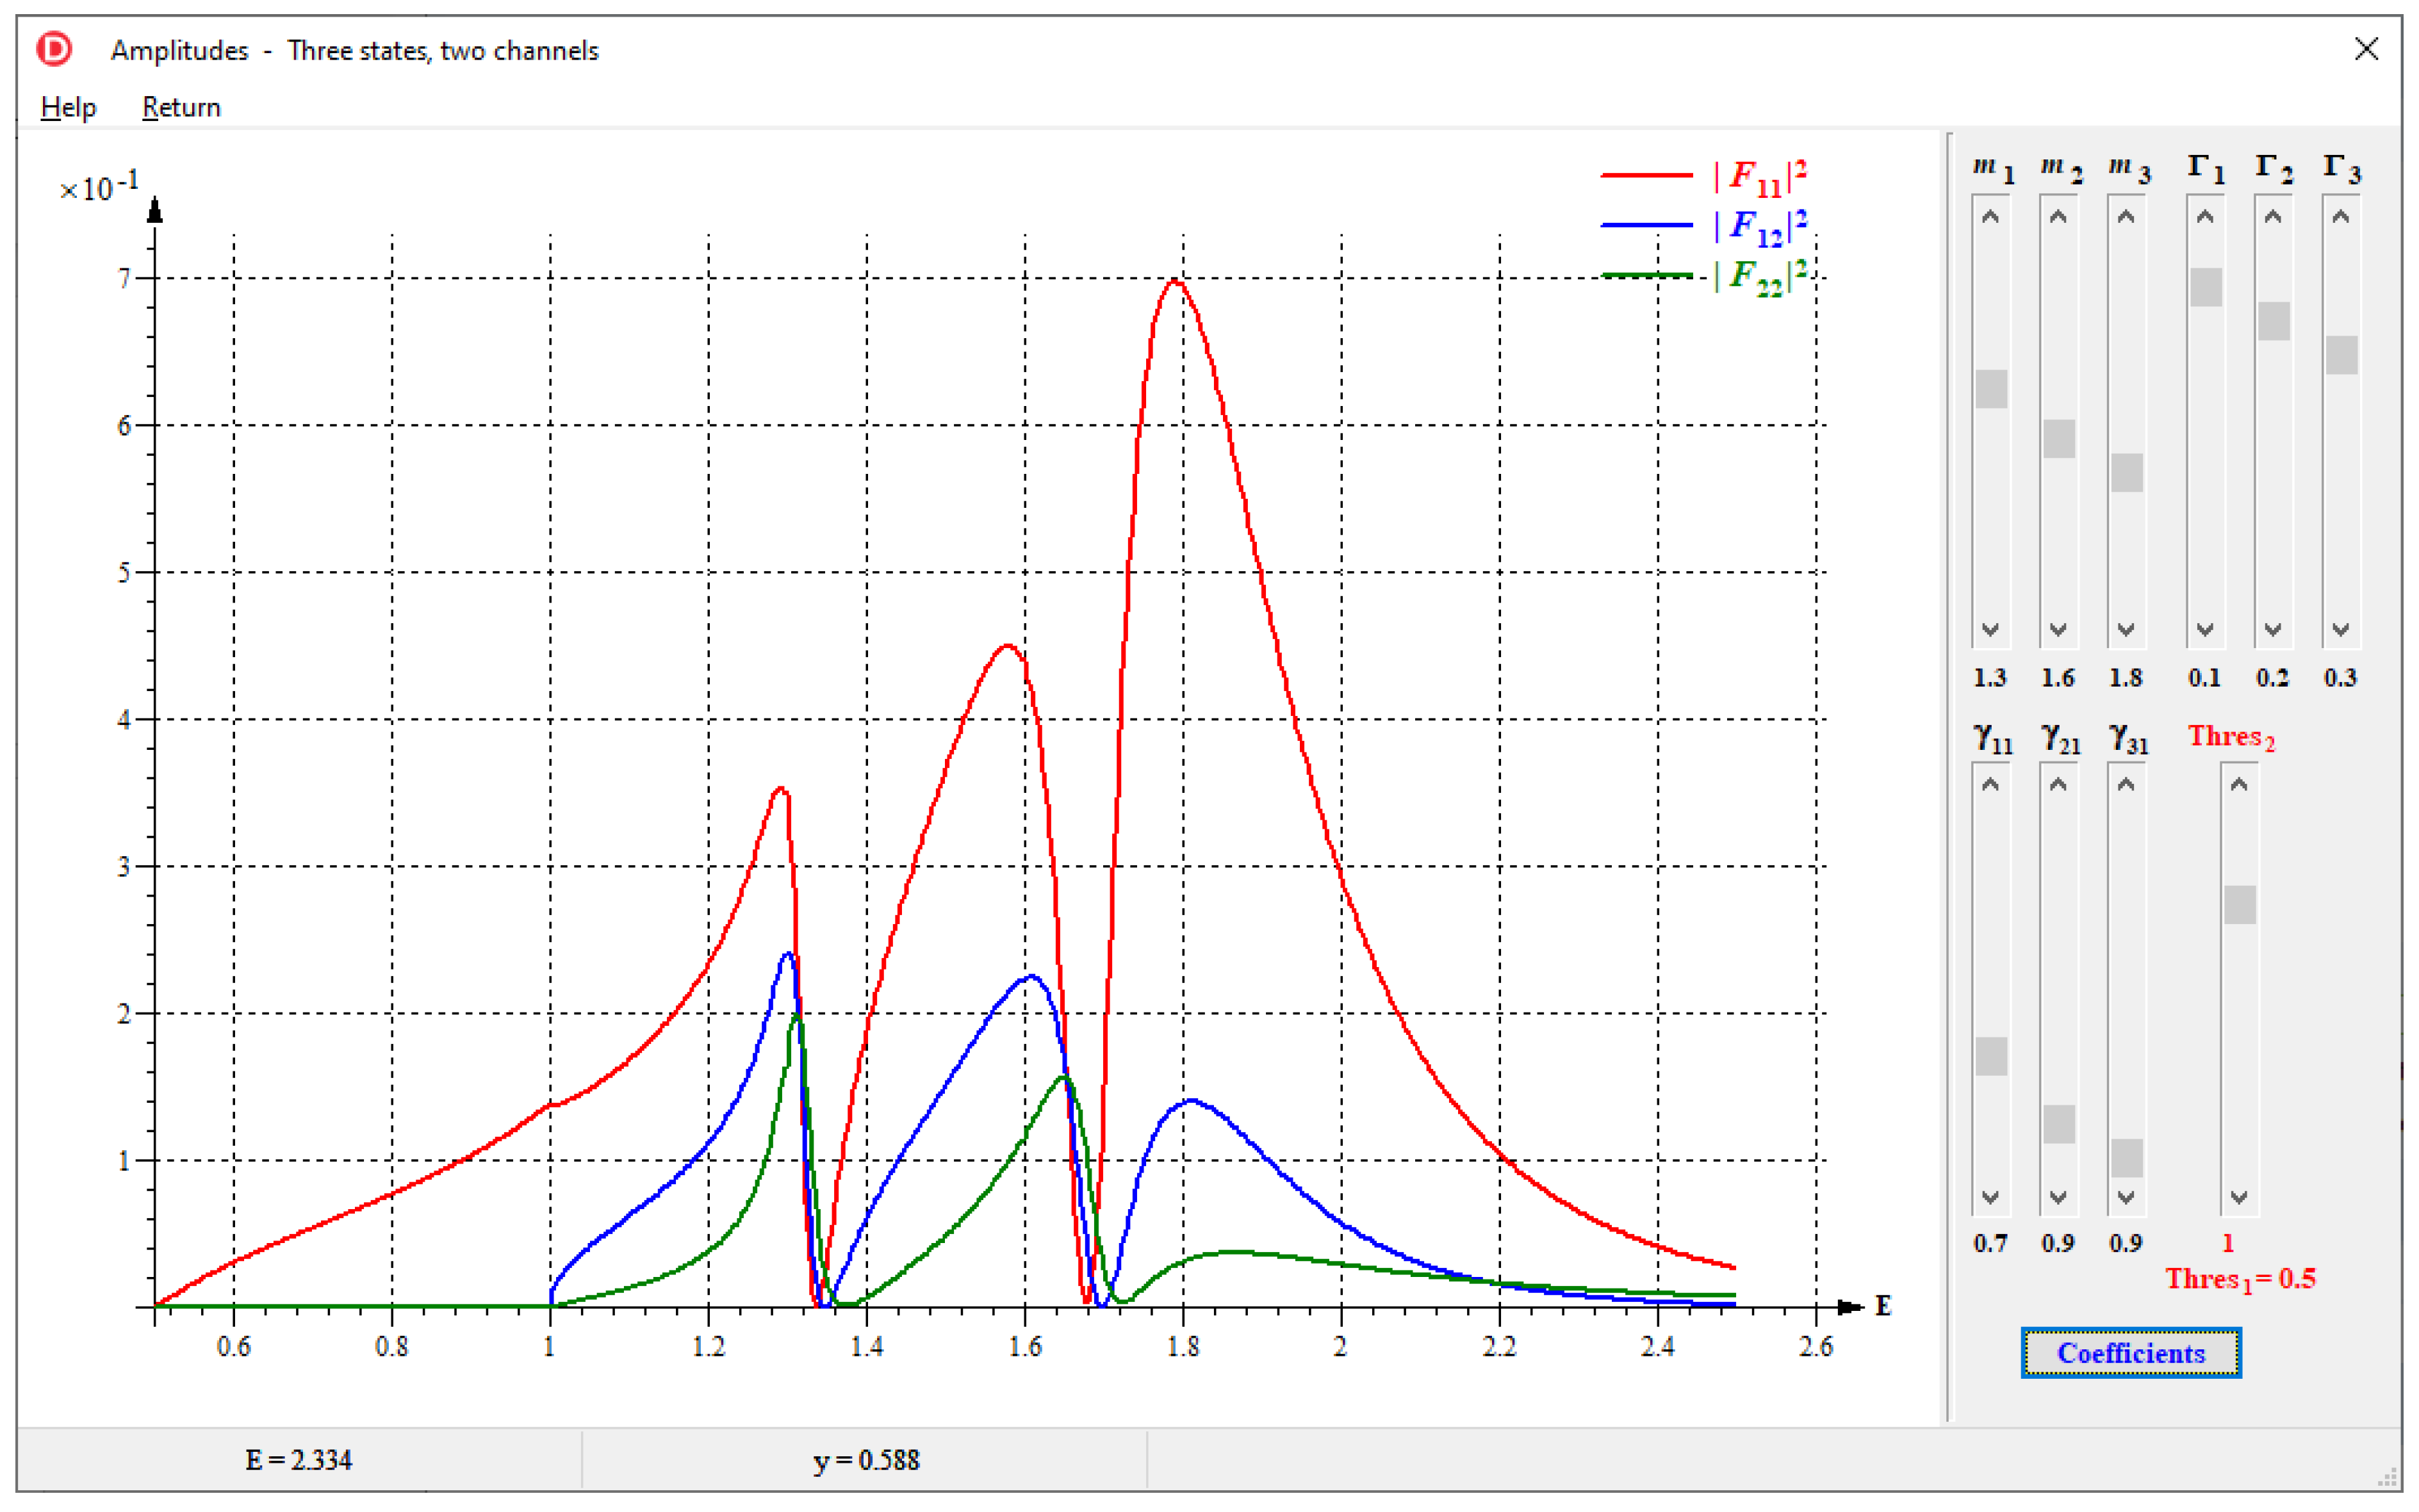Click the red D application icon
This screenshot has height=1512, width=2419.
click(54, 49)
